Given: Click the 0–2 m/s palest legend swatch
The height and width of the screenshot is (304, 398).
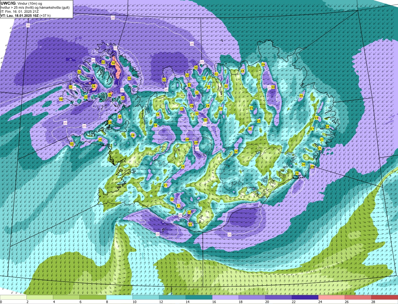Looking at the screenshot, I should [x=13, y=297].
